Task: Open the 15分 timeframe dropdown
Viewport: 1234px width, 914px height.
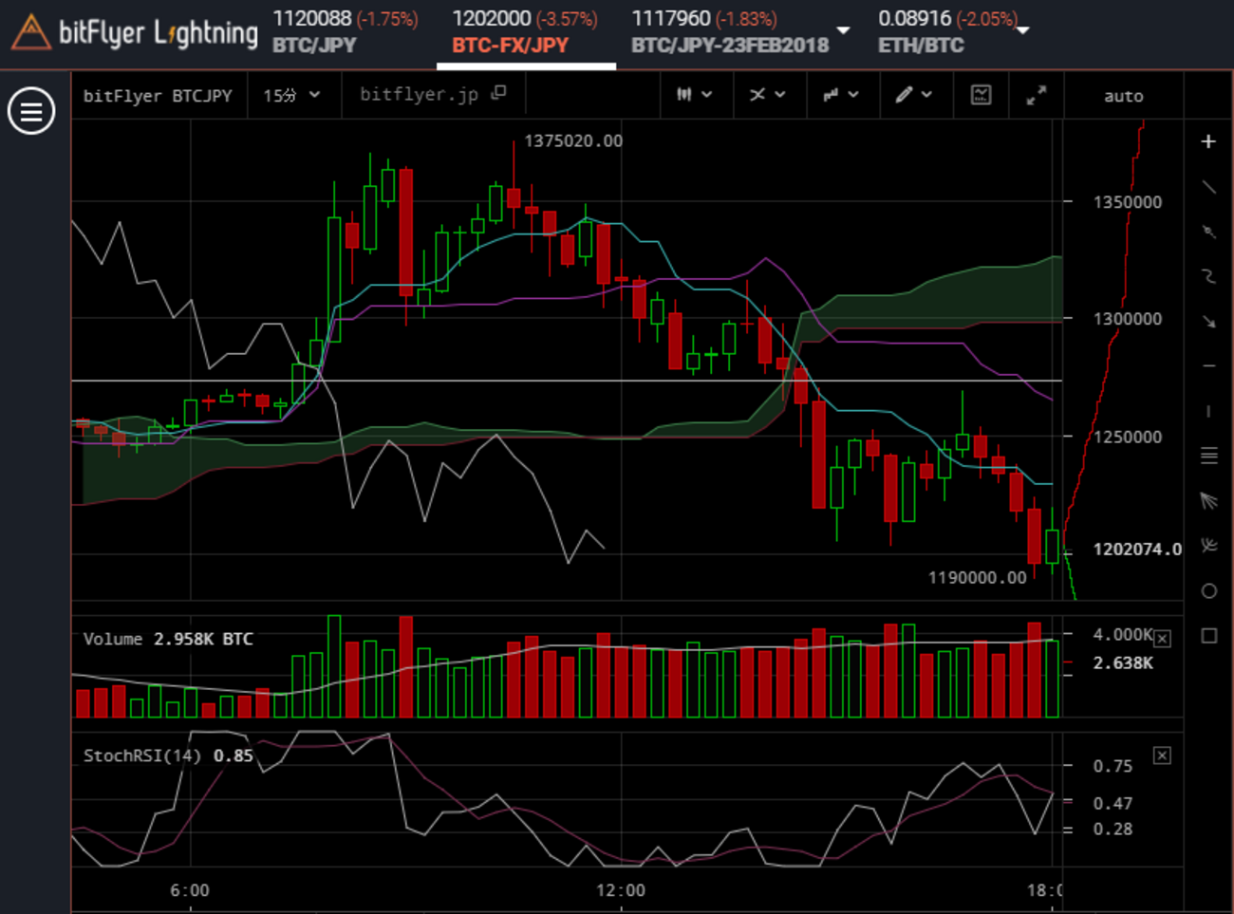Action: (x=291, y=95)
